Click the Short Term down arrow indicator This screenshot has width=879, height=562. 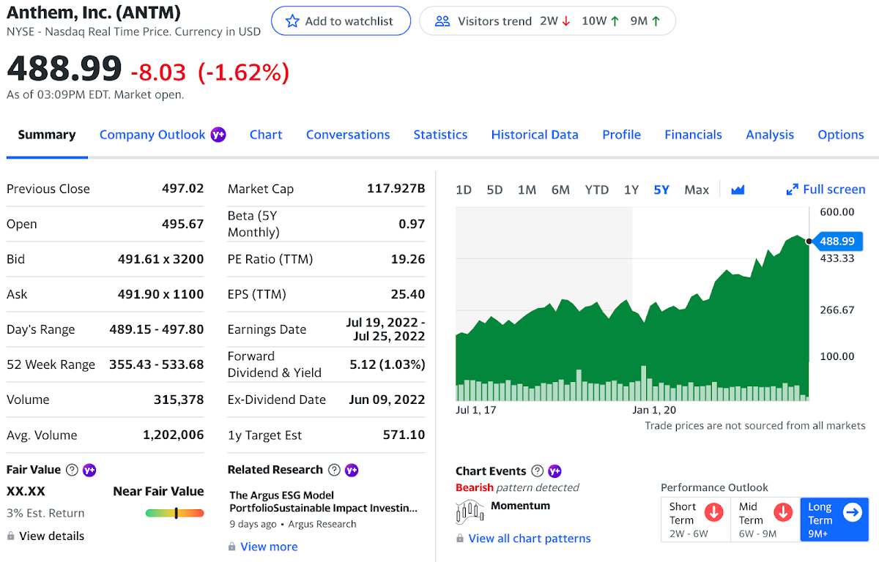coord(713,512)
